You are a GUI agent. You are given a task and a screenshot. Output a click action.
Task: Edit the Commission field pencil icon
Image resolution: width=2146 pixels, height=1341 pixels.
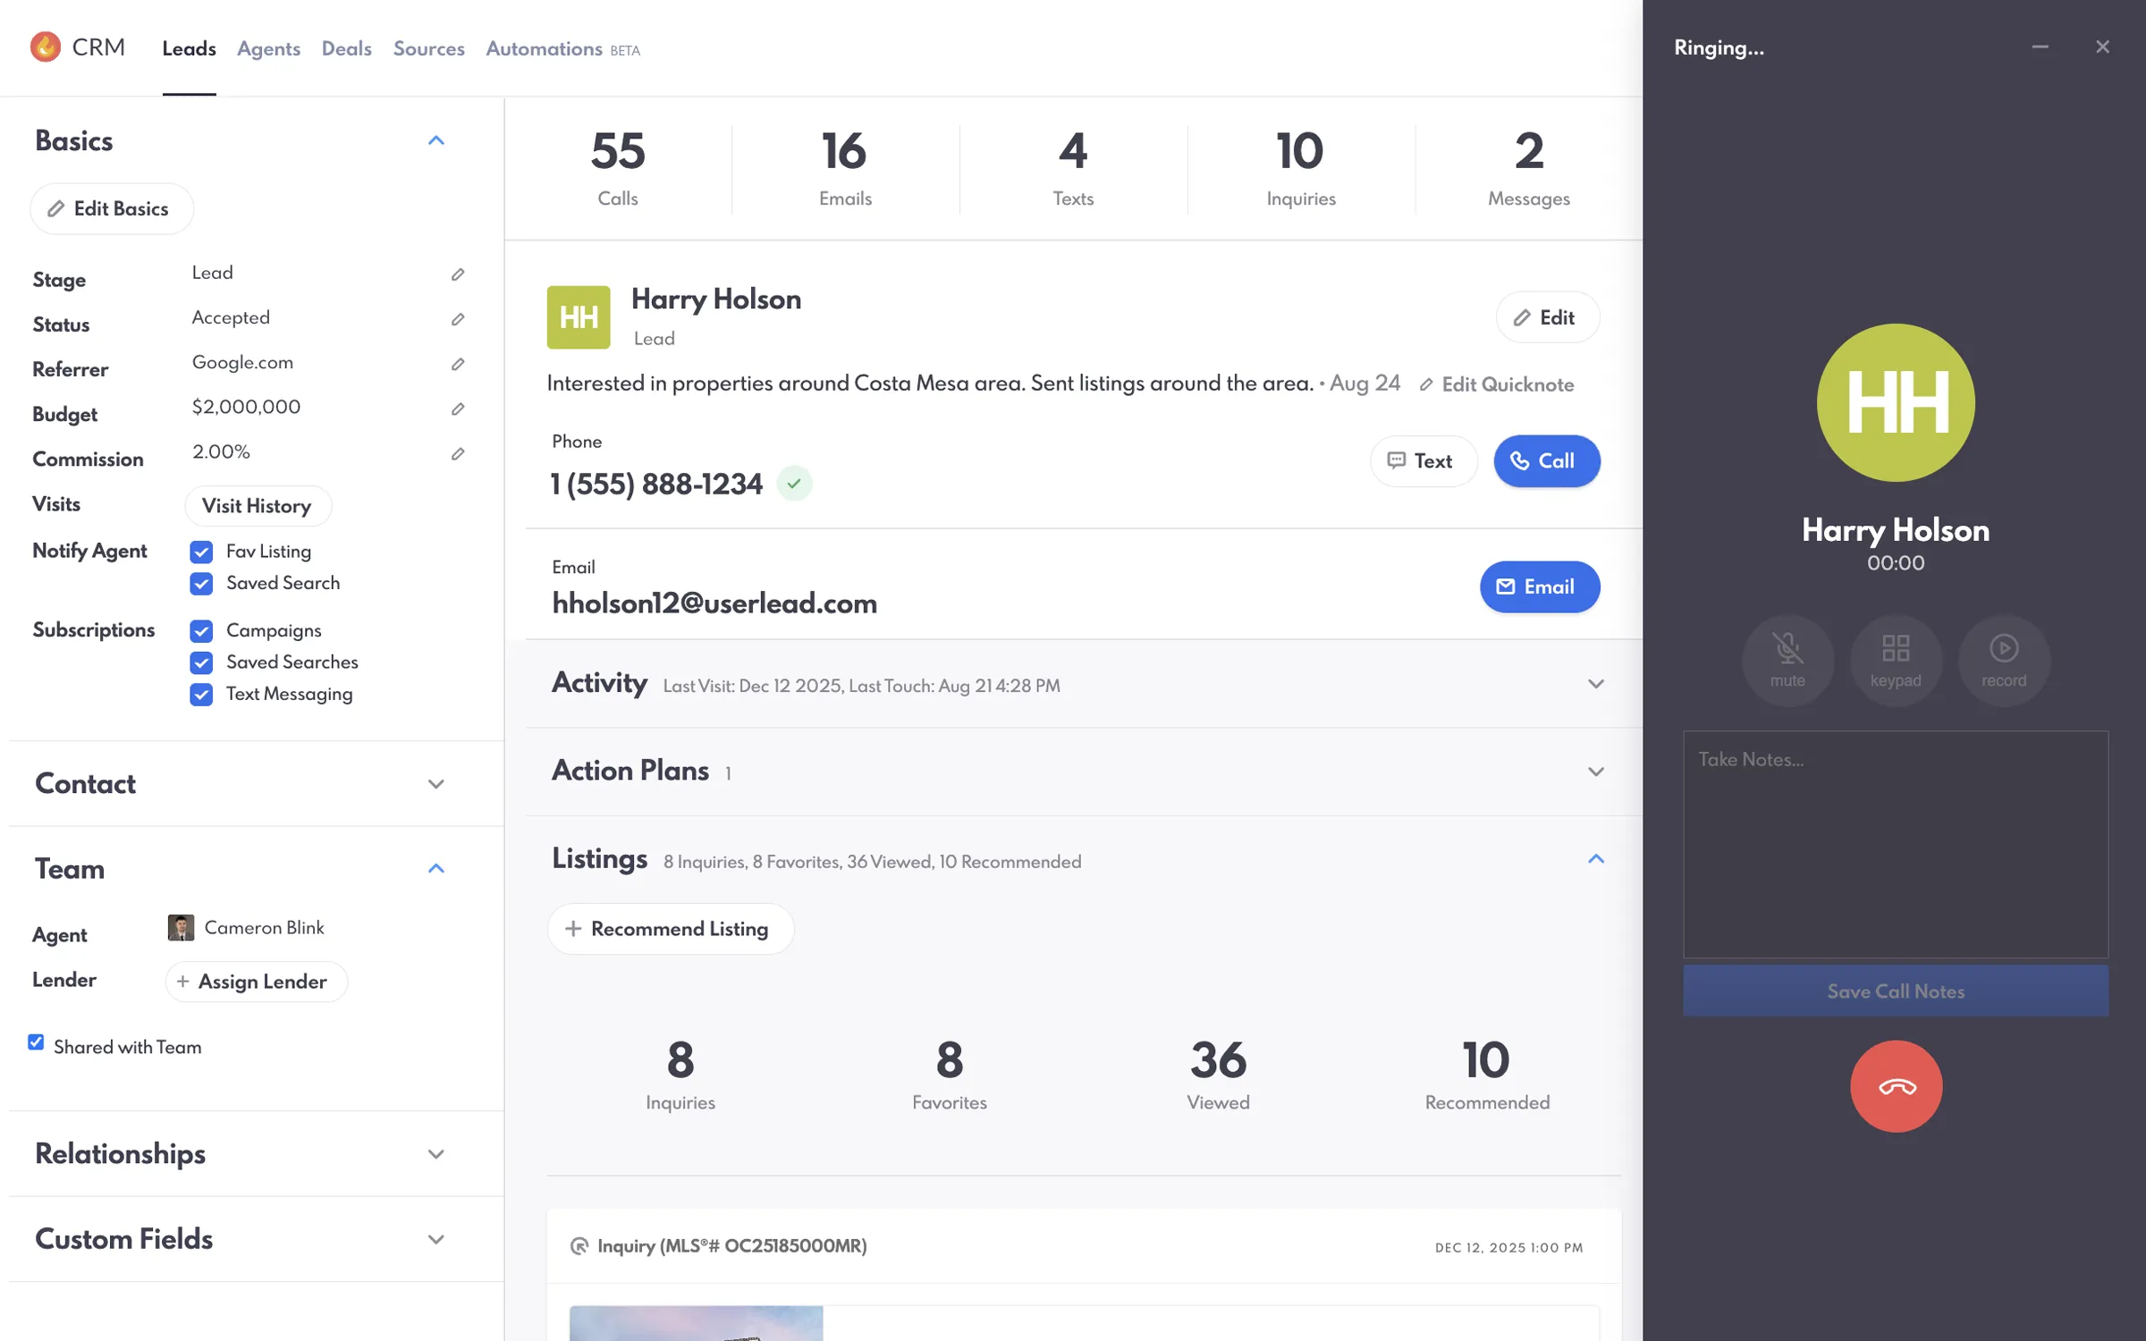pyautogui.click(x=458, y=454)
